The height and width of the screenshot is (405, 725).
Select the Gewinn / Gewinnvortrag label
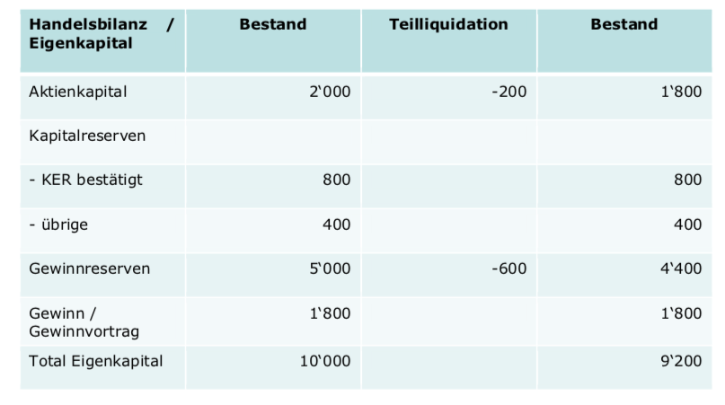[84, 322]
